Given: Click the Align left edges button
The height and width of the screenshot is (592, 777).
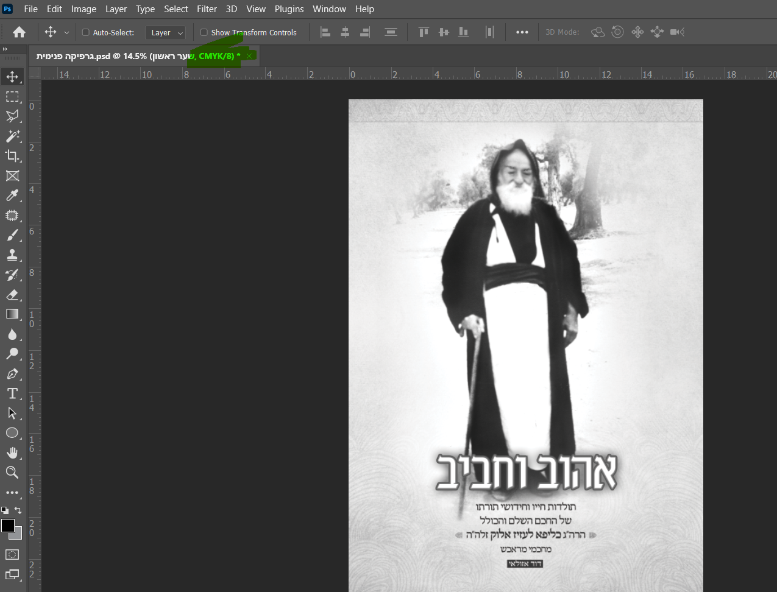Looking at the screenshot, I should click(325, 32).
